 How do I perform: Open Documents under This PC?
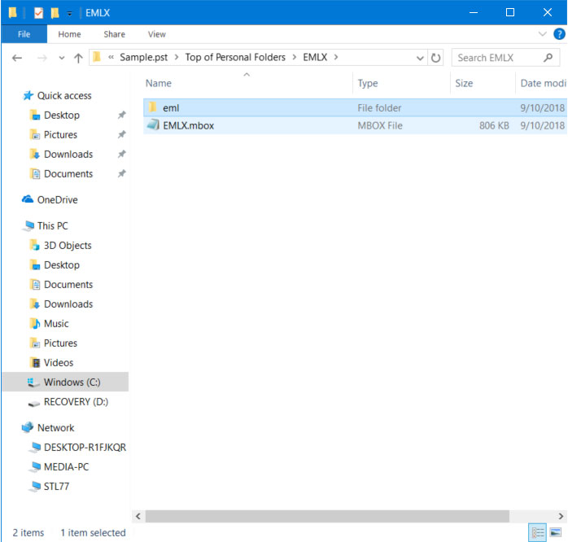point(68,285)
